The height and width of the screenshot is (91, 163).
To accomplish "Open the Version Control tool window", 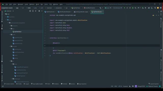I will [x=9, y=84].
